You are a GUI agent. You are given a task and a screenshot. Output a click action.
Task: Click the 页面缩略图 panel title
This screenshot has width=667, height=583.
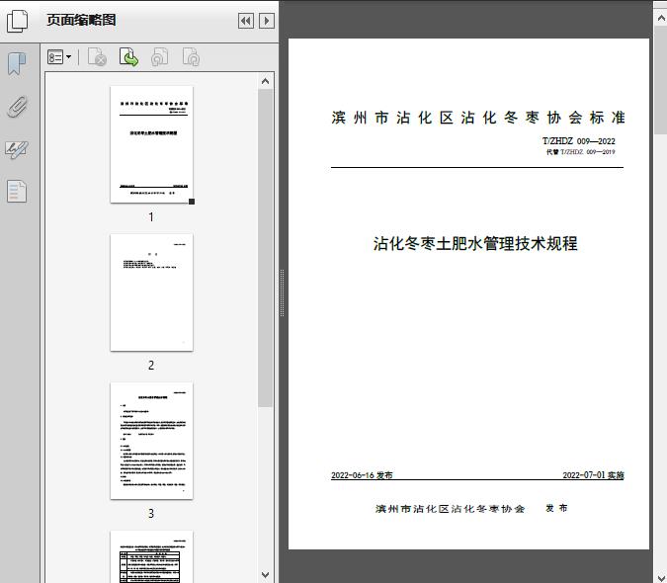81,20
